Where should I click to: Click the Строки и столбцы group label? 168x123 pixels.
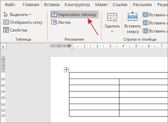coord(140,39)
